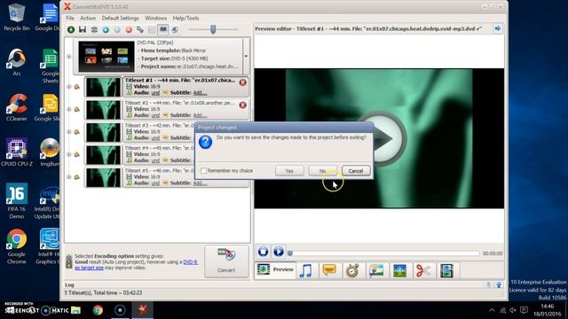Click the Titleset #5 row's chapter icon
This screenshot has width=568, height=319.
77,177
